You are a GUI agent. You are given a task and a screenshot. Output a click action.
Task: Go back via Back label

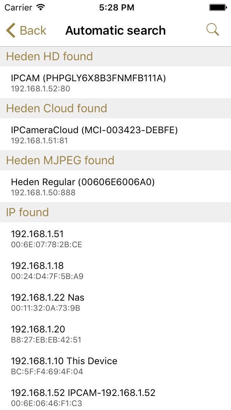(33, 31)
